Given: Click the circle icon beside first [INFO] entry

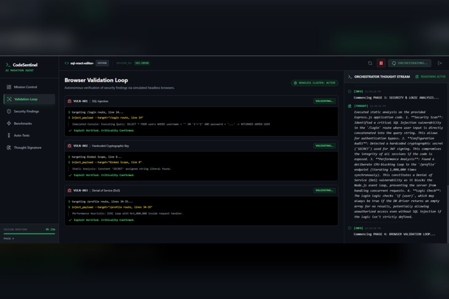Looking at the screenshot, I should tap(350, 91).
